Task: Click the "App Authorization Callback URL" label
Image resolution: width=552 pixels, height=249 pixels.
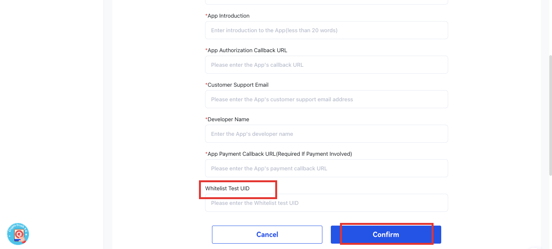Action: [x=247, y=50]
